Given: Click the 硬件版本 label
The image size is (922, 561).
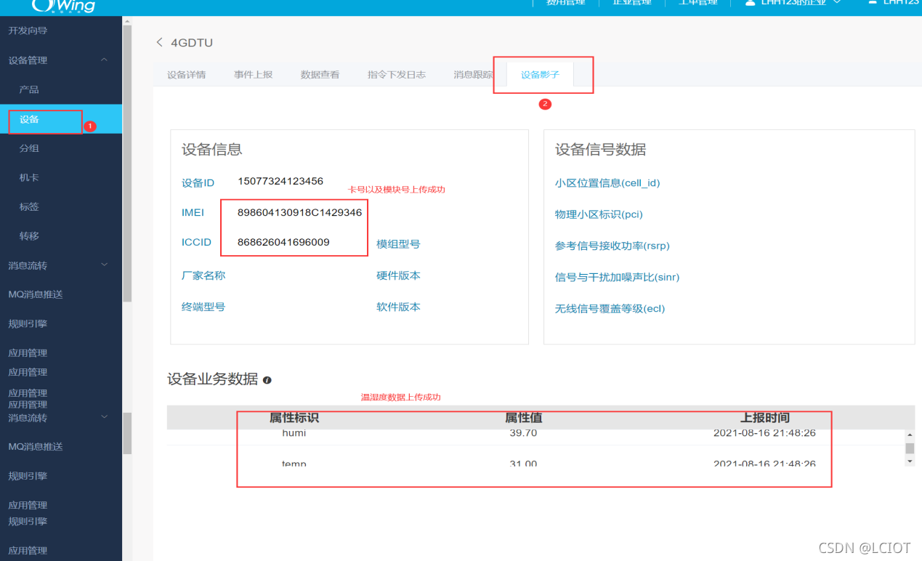Looking at the screenshot, I should (x=398, y=275).
